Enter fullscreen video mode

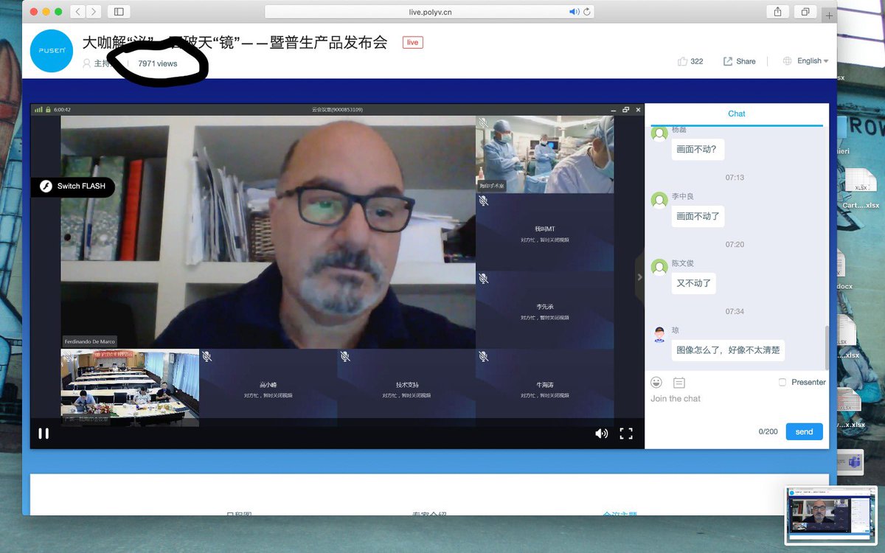[626, 434]
